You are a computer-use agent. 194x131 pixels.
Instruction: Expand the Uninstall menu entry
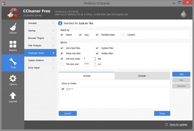[x=40, y=23]
